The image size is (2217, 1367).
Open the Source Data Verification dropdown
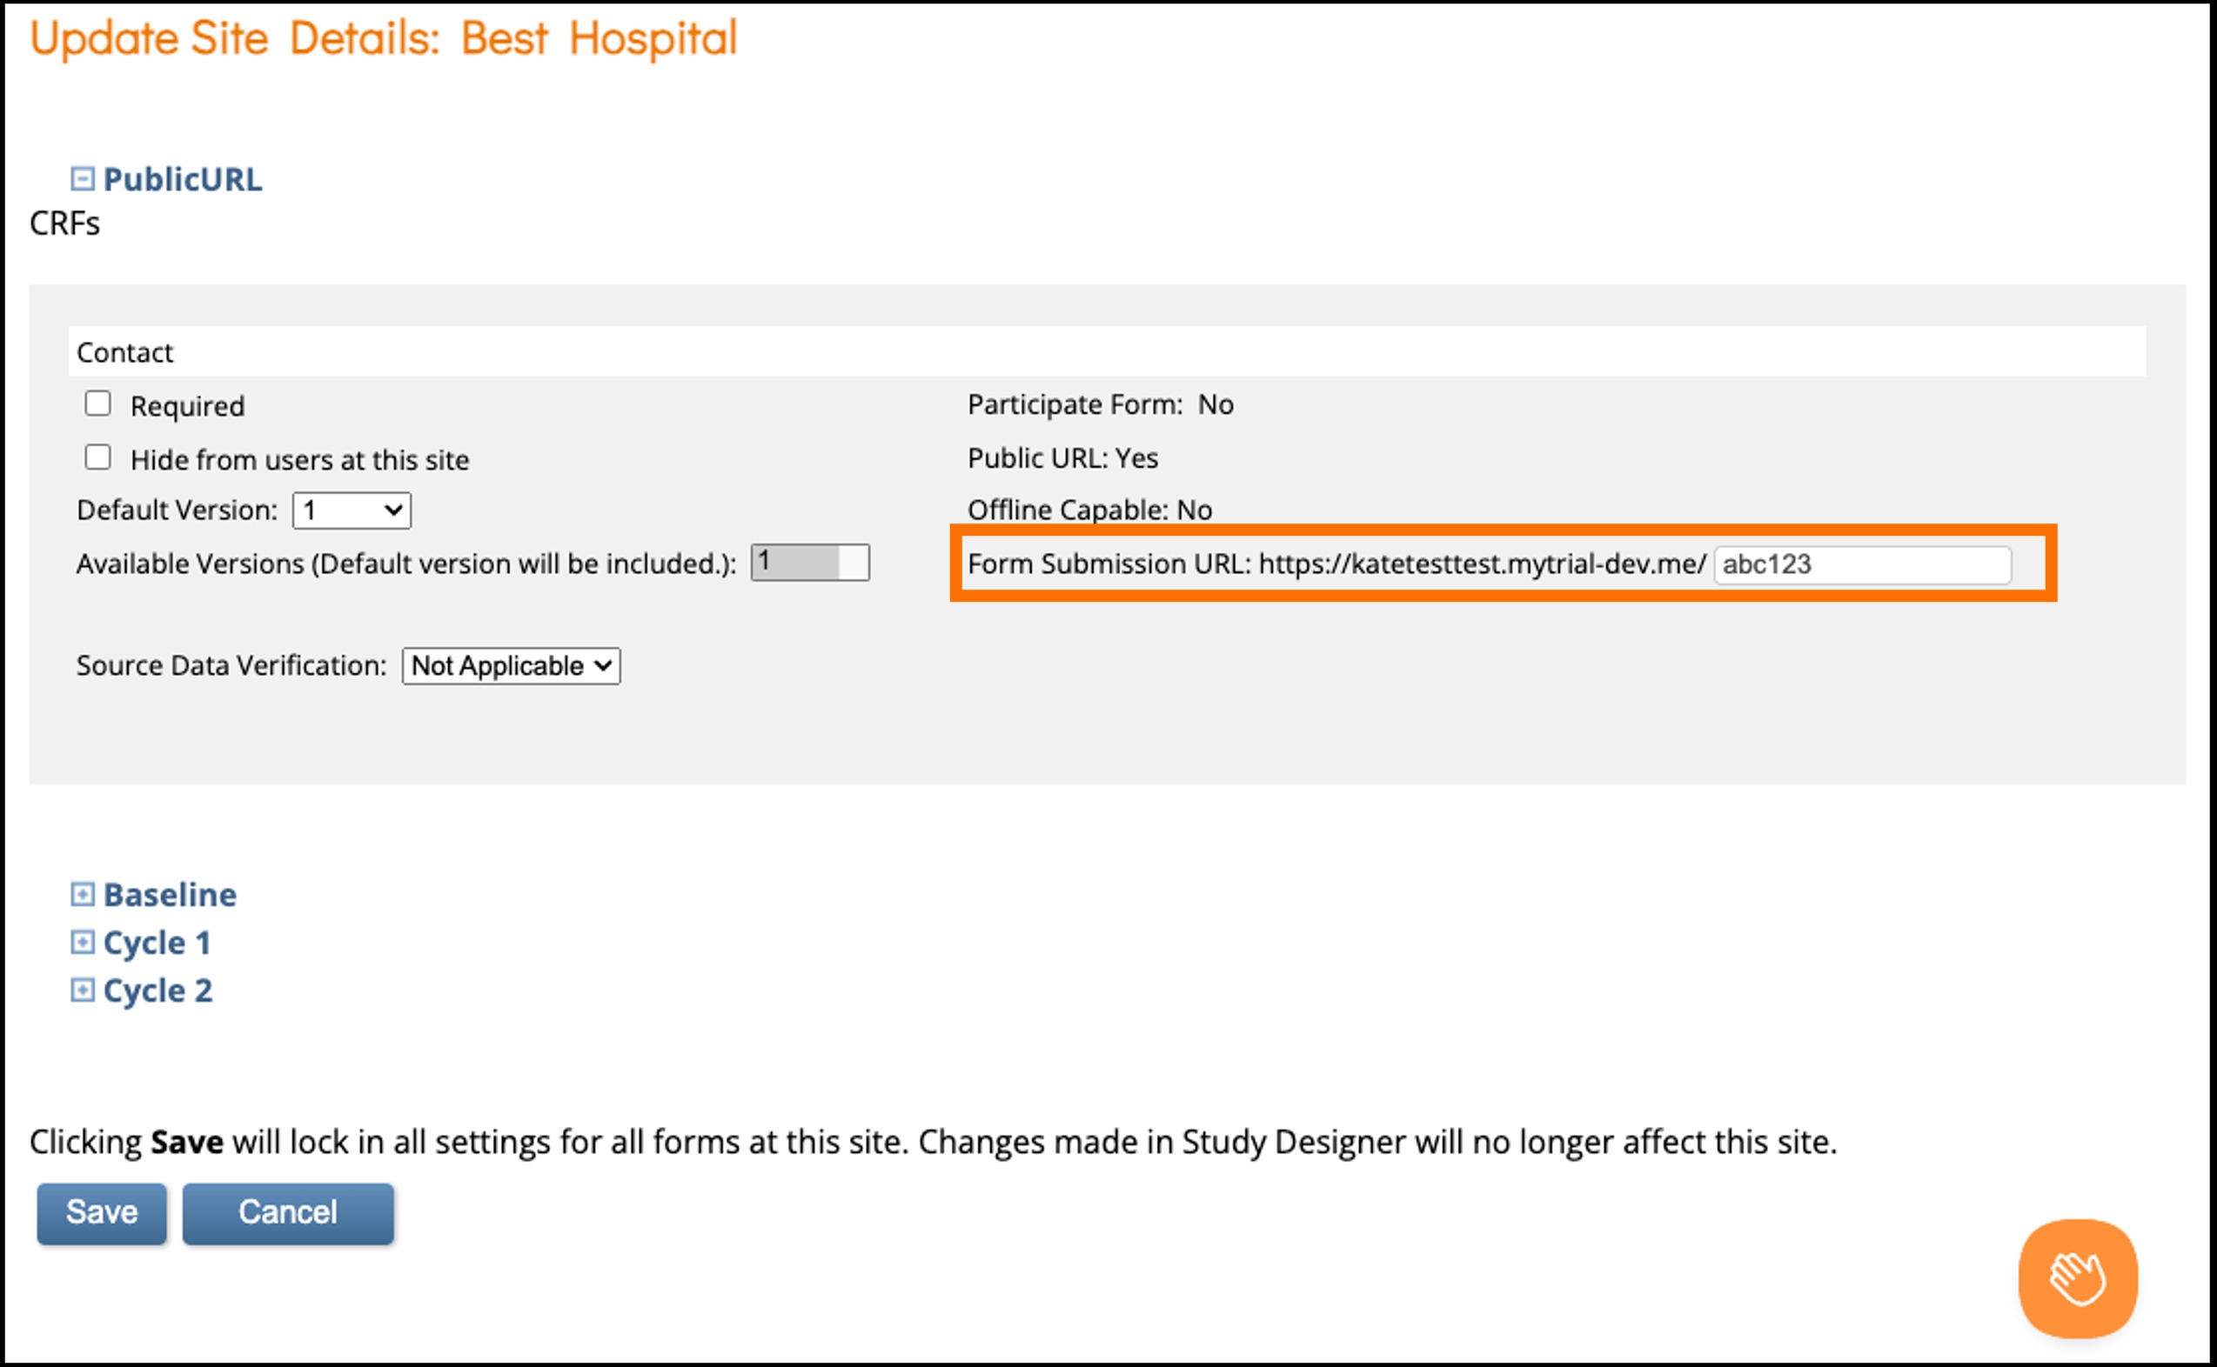[511, 666]
